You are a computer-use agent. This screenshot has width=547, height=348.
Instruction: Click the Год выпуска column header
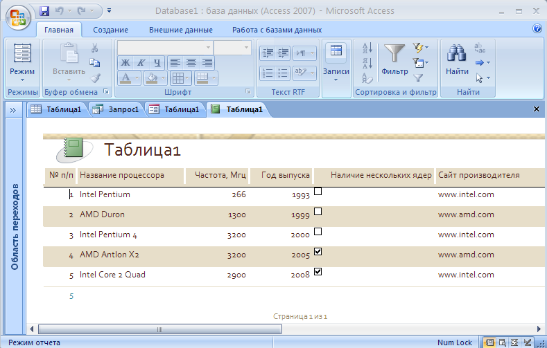click(x=281, y=176)
